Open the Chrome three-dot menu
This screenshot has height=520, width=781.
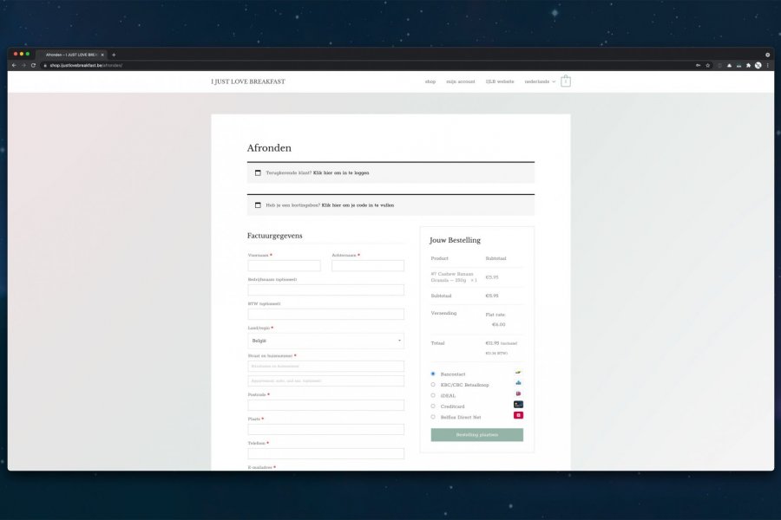tap(767, 65)
